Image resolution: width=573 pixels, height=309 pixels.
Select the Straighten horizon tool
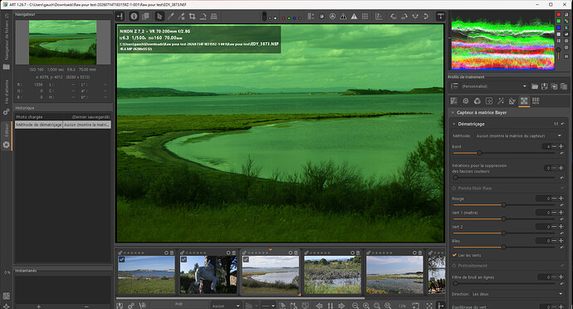coord(203,16)
